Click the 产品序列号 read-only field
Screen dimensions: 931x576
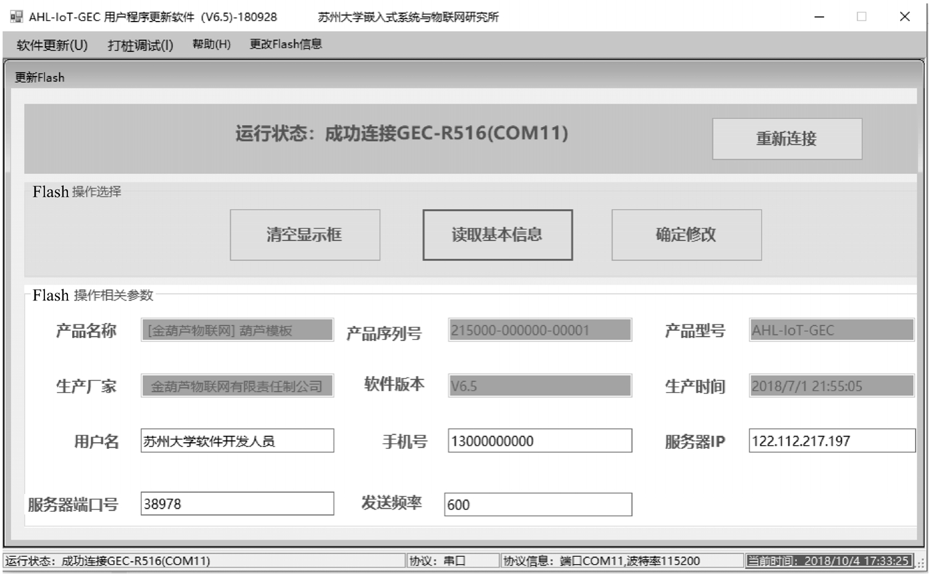click(x=540, y=331)
